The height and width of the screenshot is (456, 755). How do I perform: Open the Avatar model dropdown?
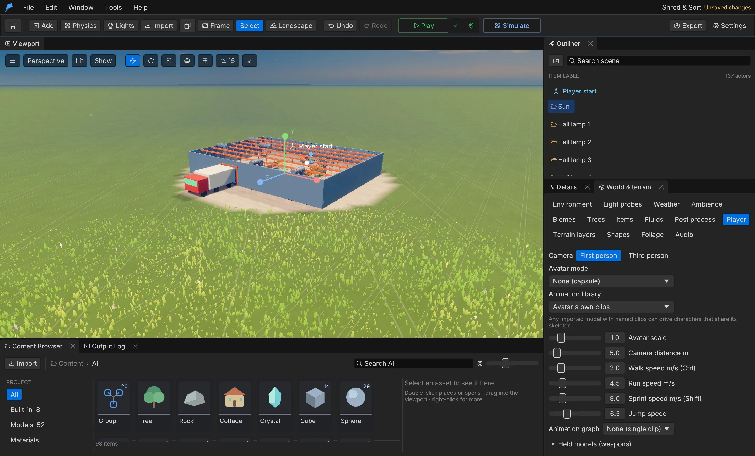point(611,281)
